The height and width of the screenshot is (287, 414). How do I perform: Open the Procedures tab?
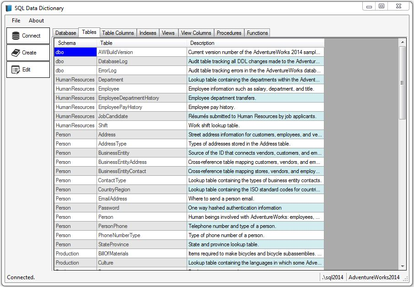(229, 32)
